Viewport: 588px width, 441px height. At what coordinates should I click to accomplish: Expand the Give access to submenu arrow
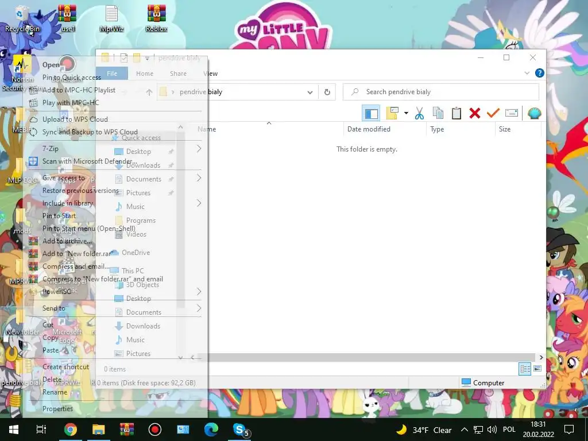[199, 178]
